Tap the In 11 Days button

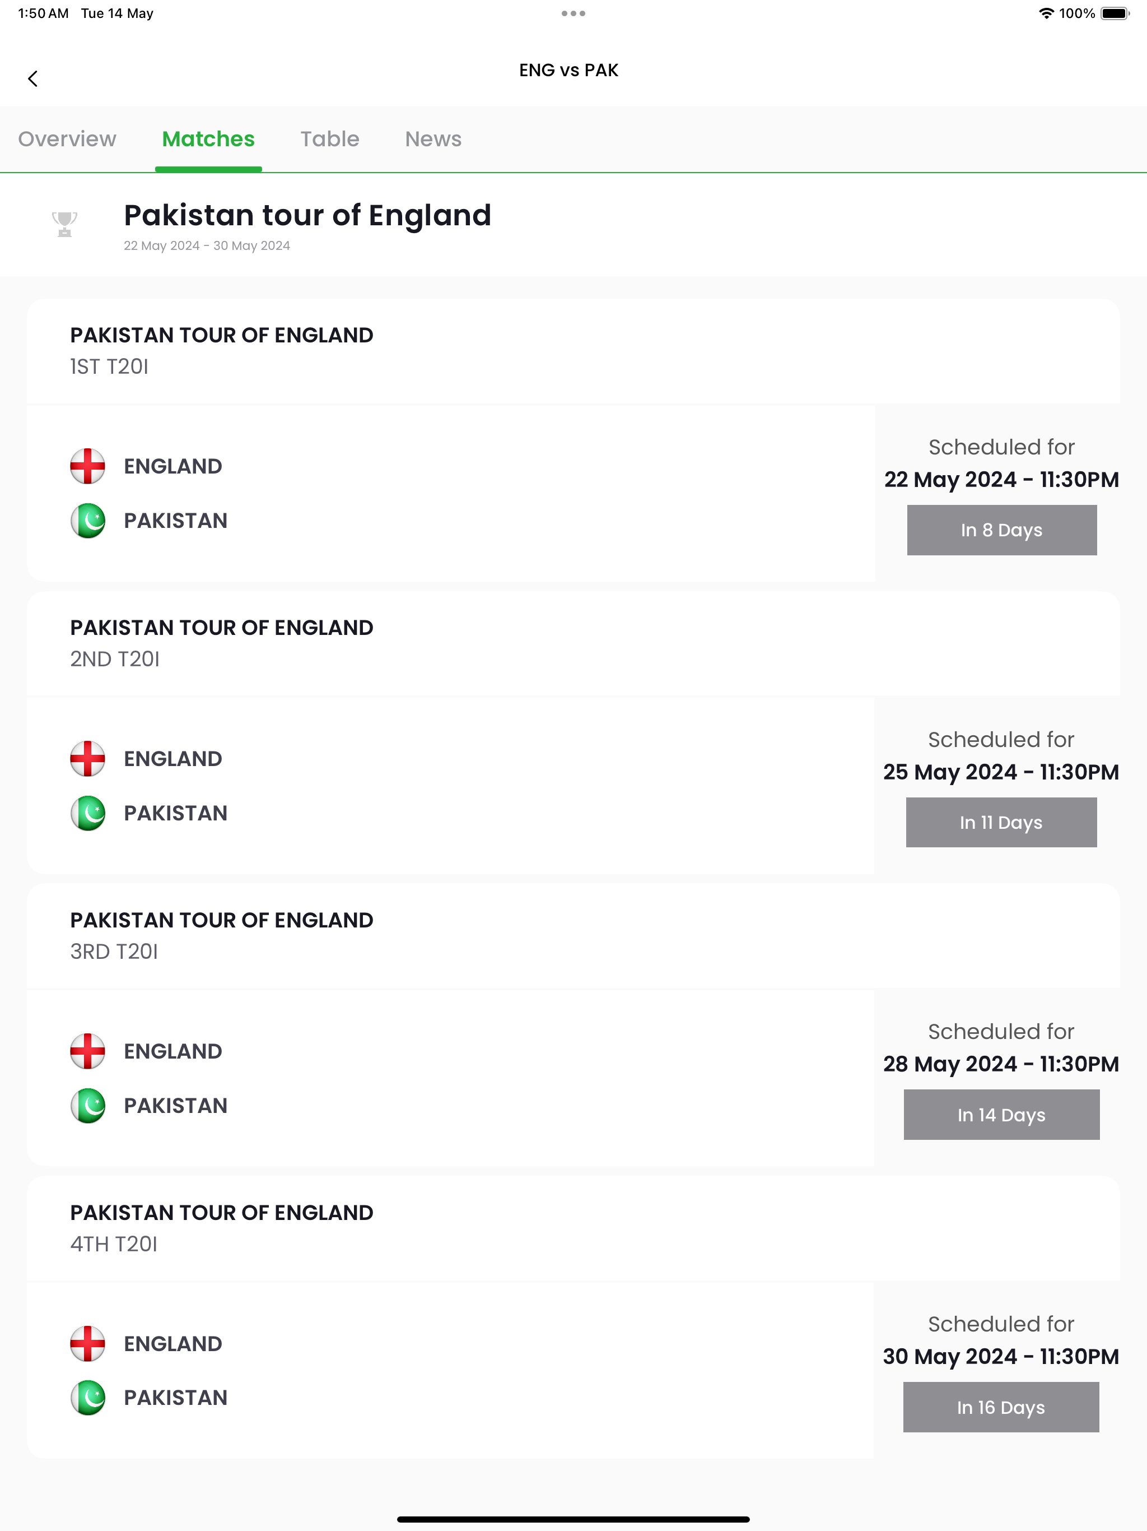(1001, 822)
